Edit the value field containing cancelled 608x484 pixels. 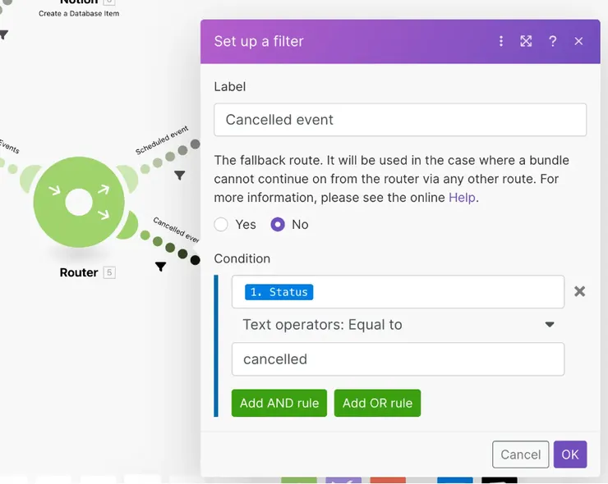click(x=398, y=359)
